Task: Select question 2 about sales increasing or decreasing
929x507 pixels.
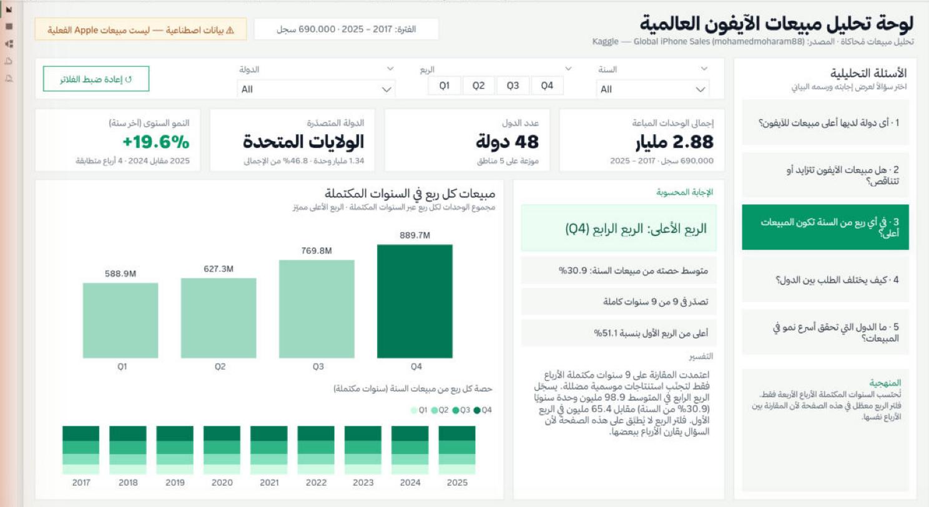Action: click(825, 175)
